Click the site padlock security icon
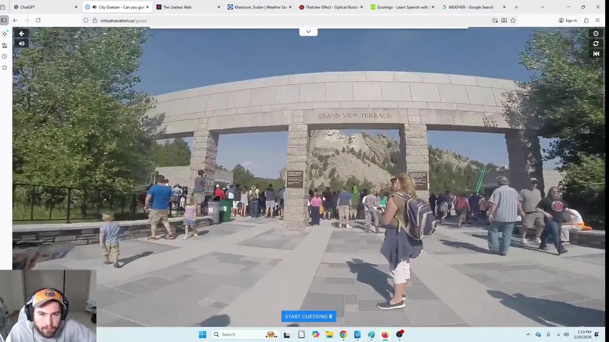This screenshot has width=609, height=342. pos(95,20)
